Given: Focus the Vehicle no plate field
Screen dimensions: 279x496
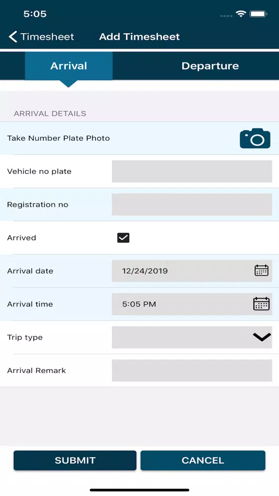Looking at the screenshot, I should (x=192, y=171).
